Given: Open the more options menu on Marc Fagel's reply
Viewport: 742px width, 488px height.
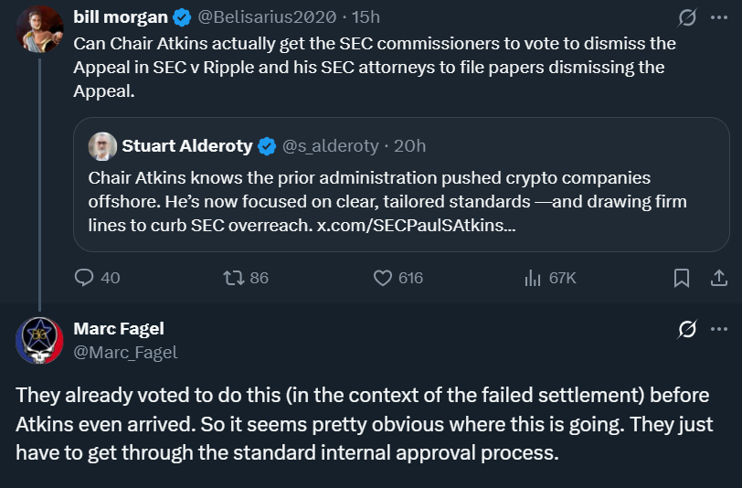Looking at the screenshot, I should [720, 329].
